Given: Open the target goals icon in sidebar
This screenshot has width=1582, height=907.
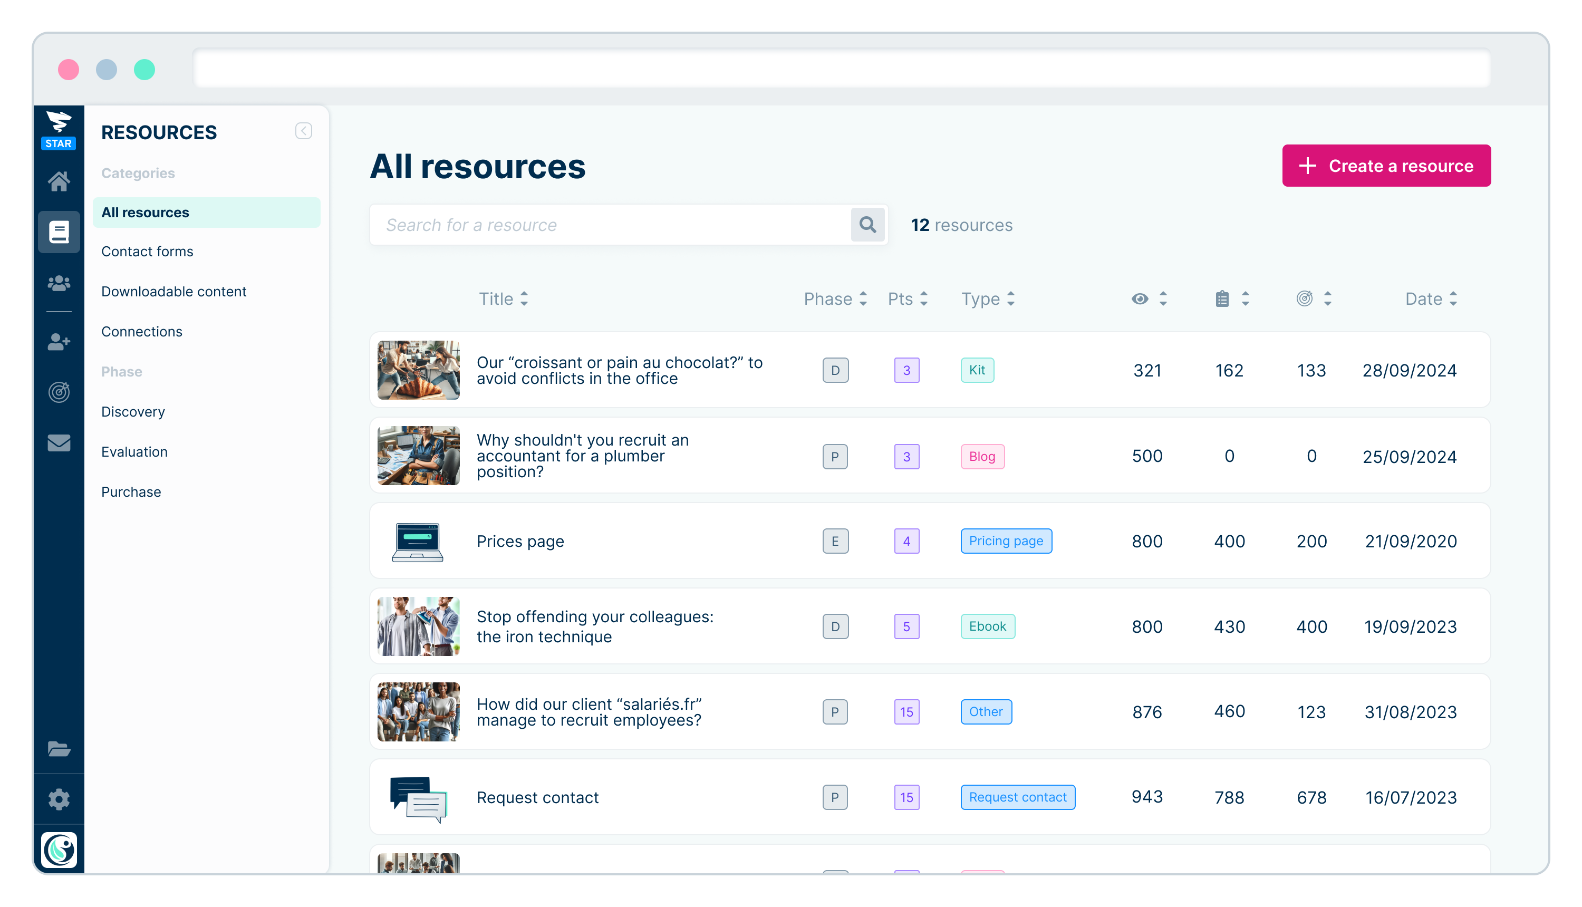Looking at the screenshot, I should click(x=59, y=392).
